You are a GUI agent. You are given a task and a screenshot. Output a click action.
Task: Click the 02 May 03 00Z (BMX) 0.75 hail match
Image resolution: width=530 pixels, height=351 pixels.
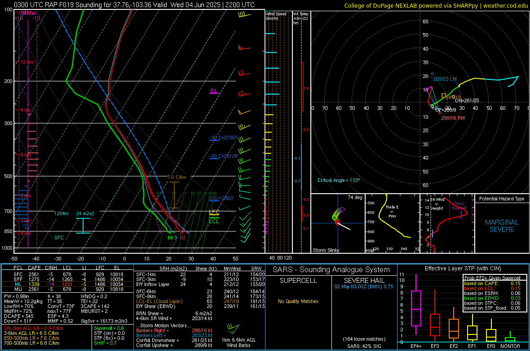point(364,286)
